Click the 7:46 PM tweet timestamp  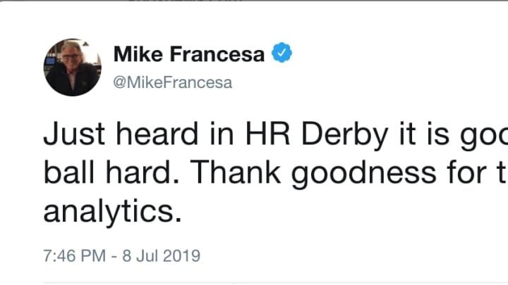click(x=73, y=253)
